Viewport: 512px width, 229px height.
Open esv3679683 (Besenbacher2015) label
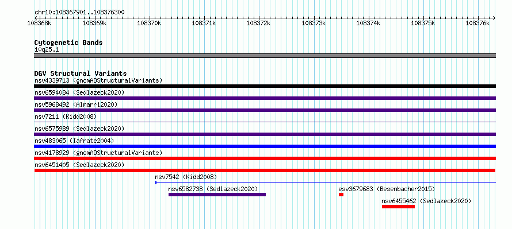coord(387,189)
